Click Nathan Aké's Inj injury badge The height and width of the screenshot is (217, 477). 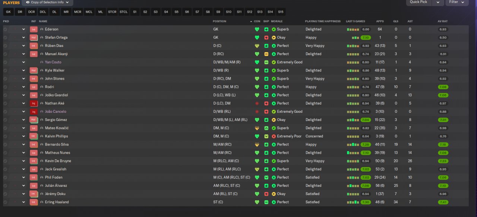pyautogui.click(x=34, y=103)
